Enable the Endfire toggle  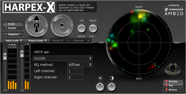pos(13,28)
